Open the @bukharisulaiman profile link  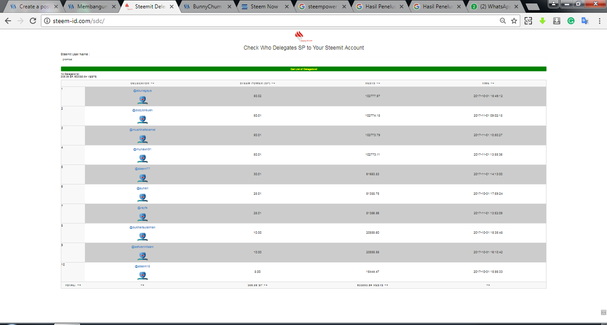click(142, 227)
